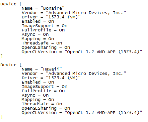This screenshot has width=148, height=122.
Task: Click Hawaii's OpenCLVersion string value
Action: [x=103, y=113]
